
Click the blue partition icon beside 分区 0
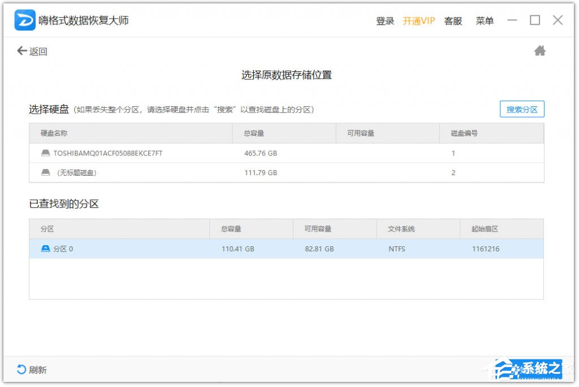click(x=45, y=249)
